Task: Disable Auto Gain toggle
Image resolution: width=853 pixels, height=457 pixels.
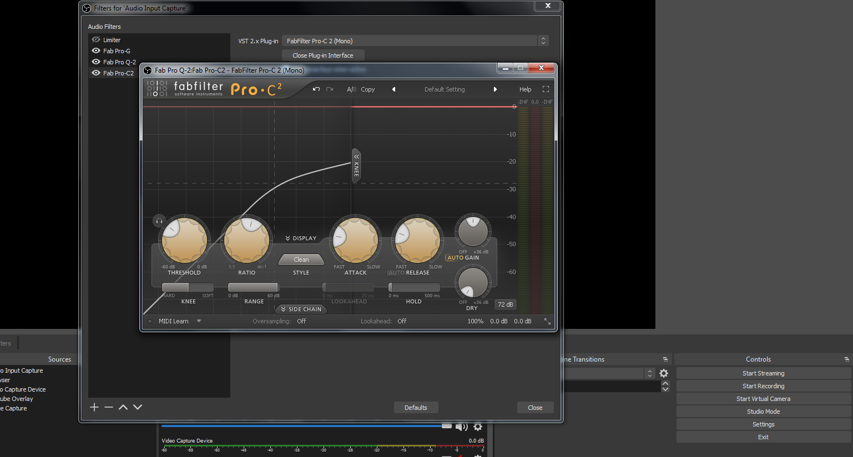Action: pyautogui.click(x=455, y=258)
